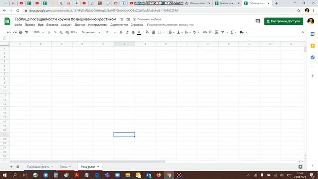The image size is (318, 179).
Task: Open the Инструменты menu
Action: pos(98,25)
